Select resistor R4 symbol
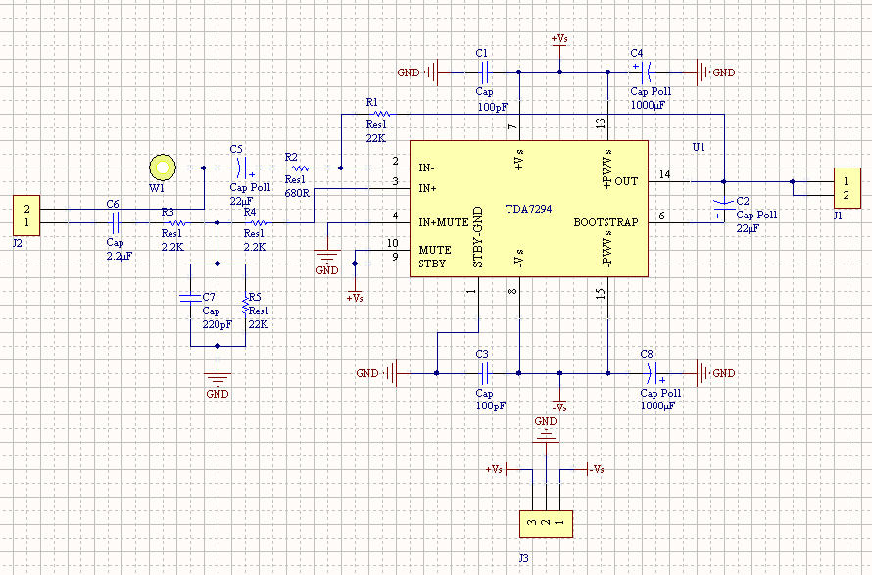This screenshot has height=575, width=872. pos(259,223)
